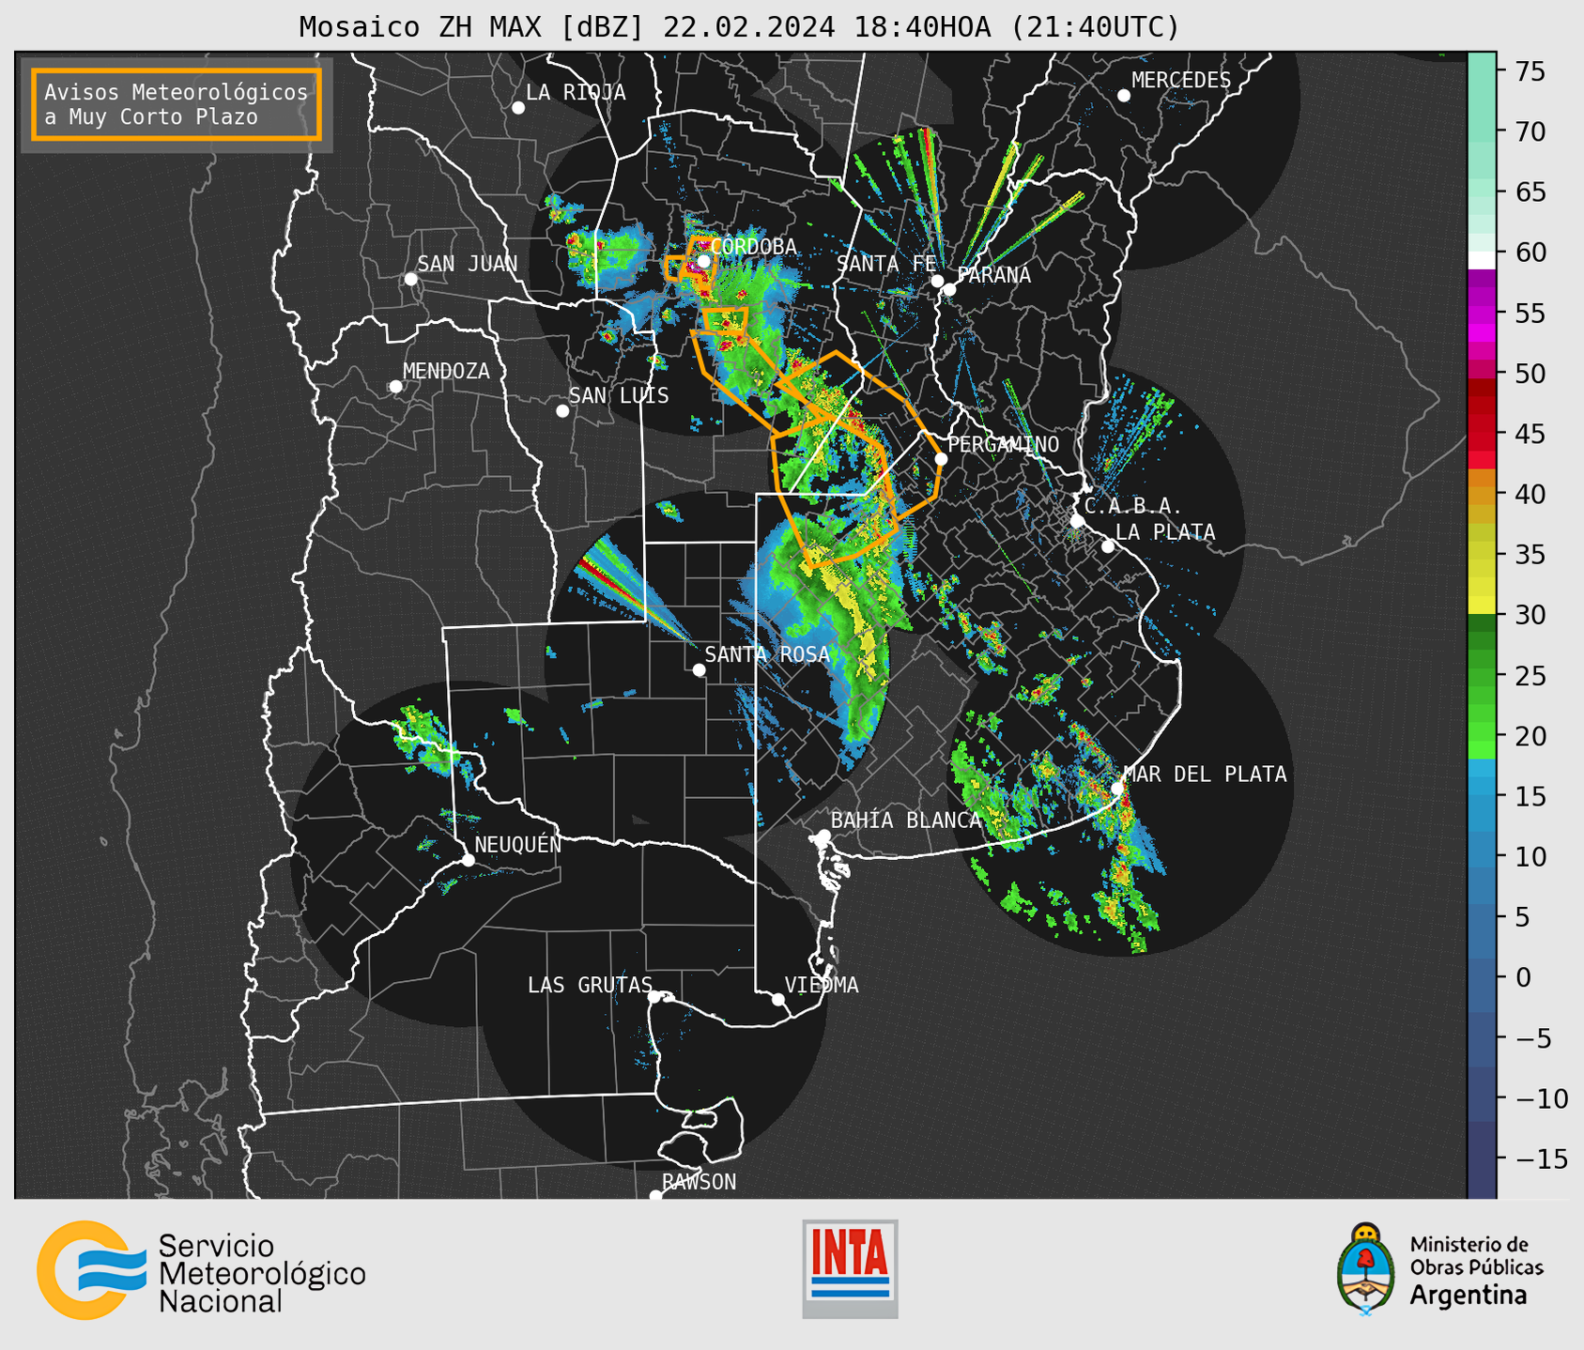Click the Mosaico ZH MAX map title
Image resolution: width=1584 pixels, height=1350 pixels.
coord(739,26)
